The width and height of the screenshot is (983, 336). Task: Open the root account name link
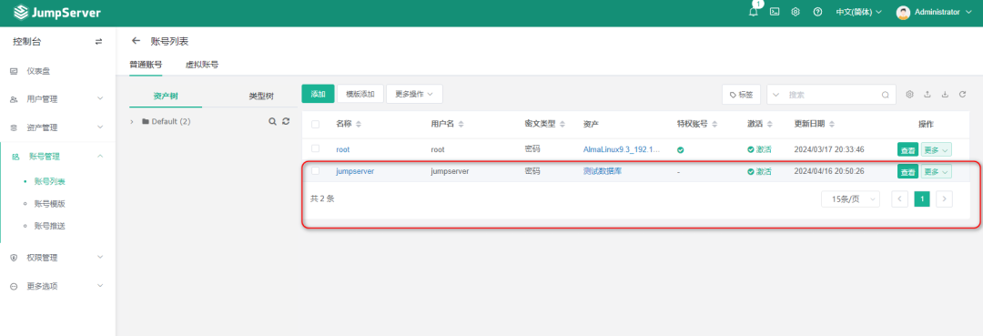343,149
